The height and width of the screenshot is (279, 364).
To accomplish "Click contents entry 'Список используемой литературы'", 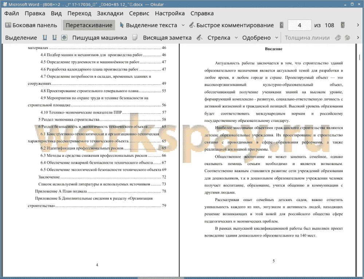I will pos(102,184).
